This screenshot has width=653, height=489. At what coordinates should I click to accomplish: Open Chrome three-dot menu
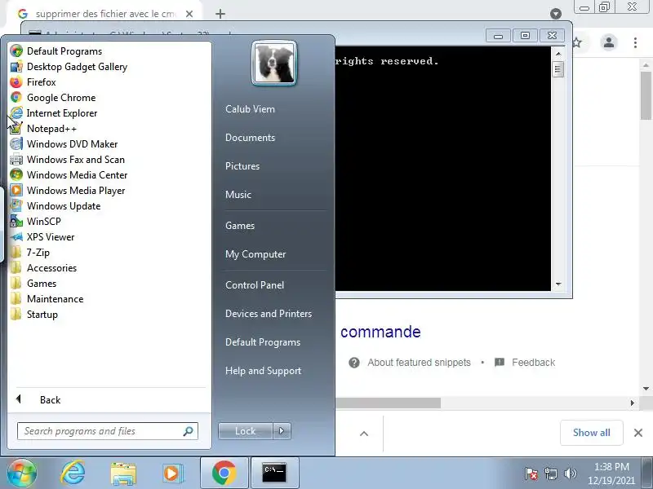636,42
